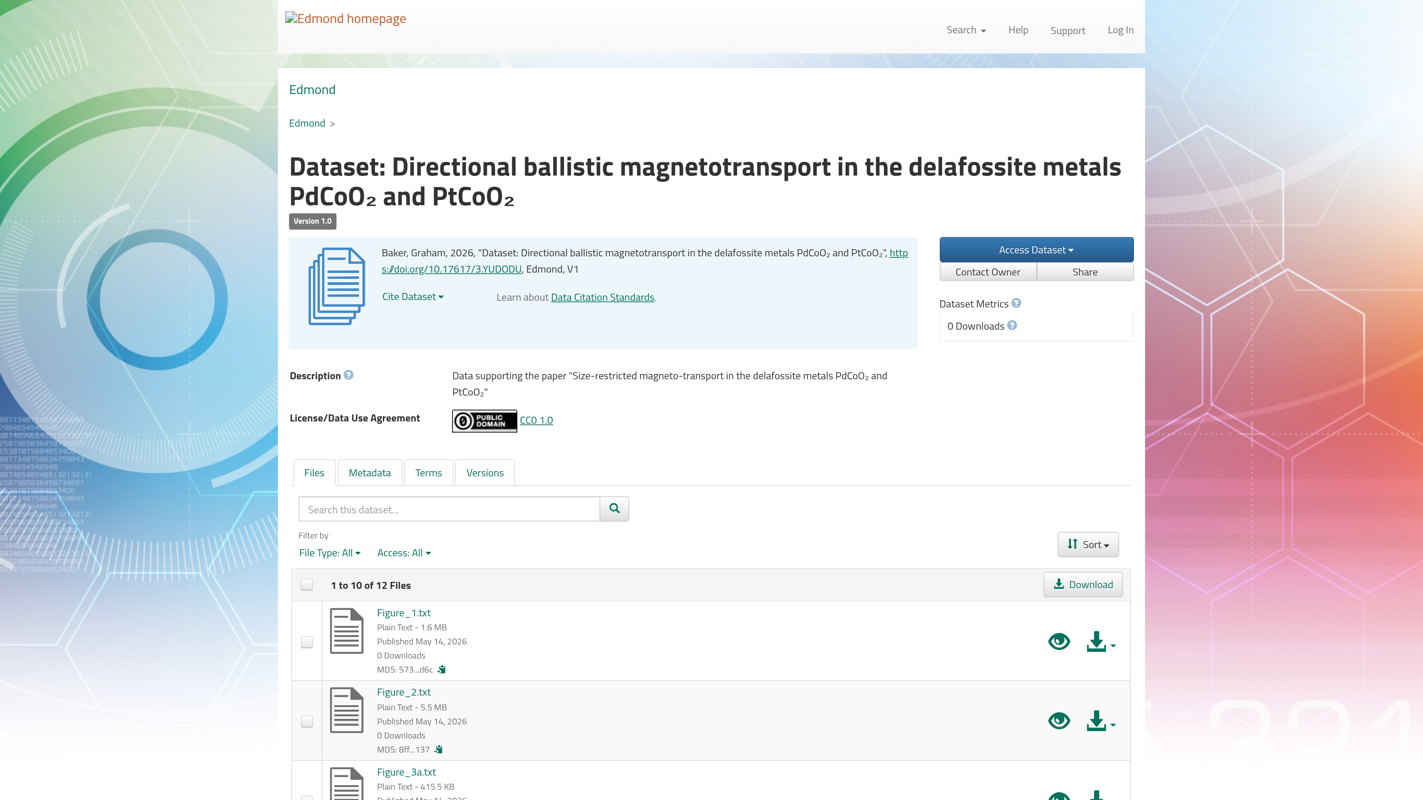The height and width of the screenshot is (800, 1423).
Task: Open download options for Figure_2.txt
Action: tap(1101, 721)
